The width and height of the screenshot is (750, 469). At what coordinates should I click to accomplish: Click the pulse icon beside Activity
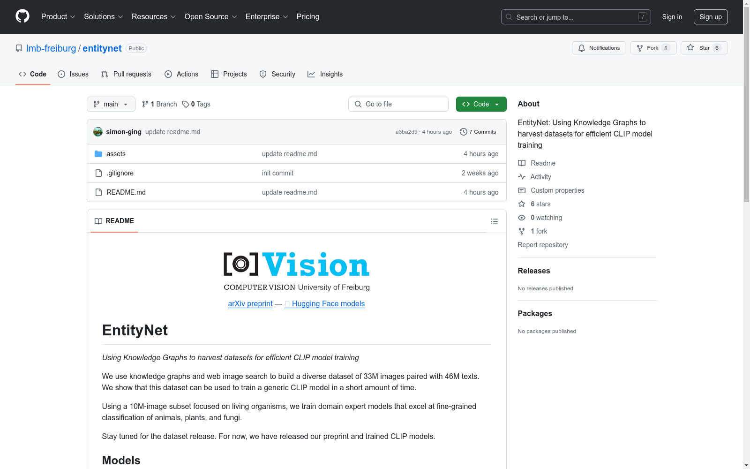(x=522, y=177)
